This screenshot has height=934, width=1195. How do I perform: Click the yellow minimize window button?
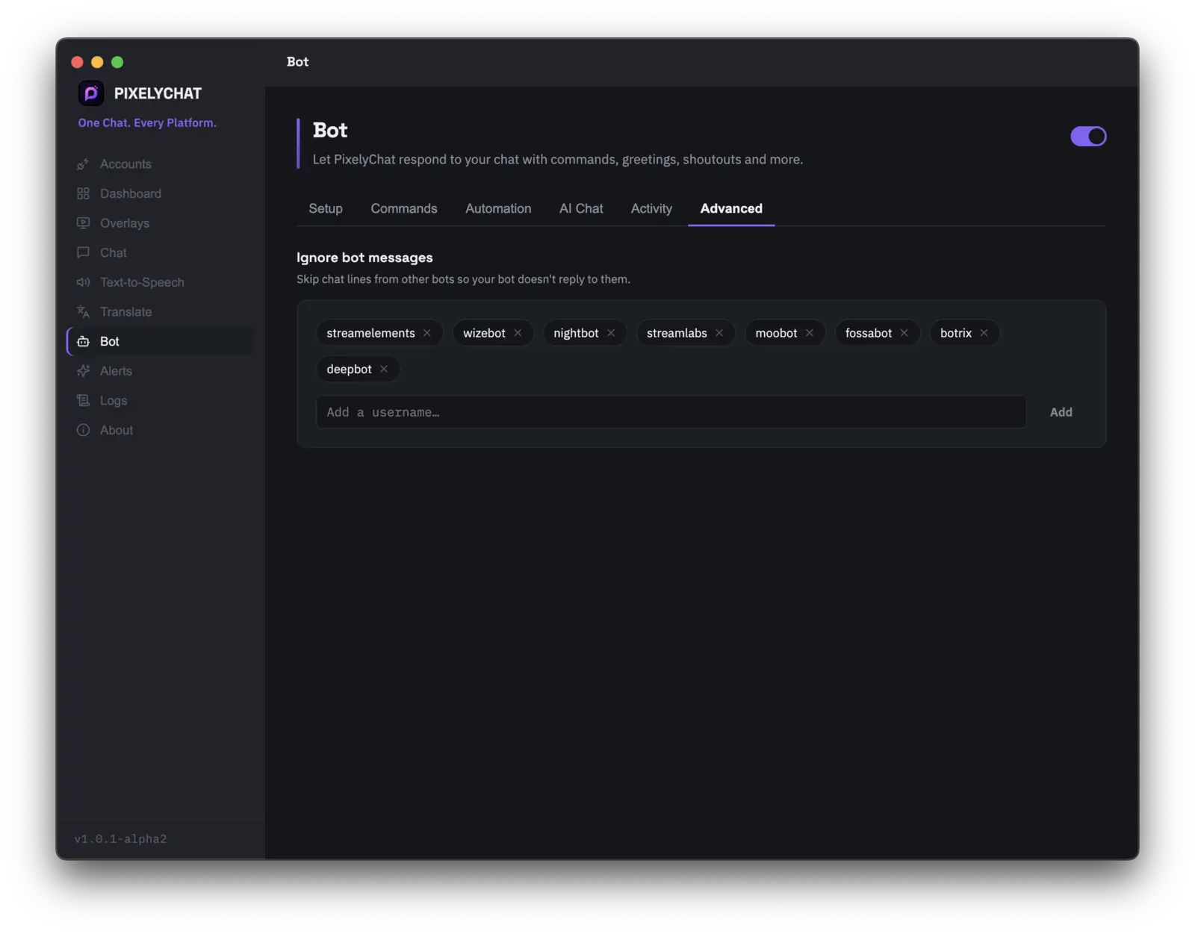tap(97, 62)
